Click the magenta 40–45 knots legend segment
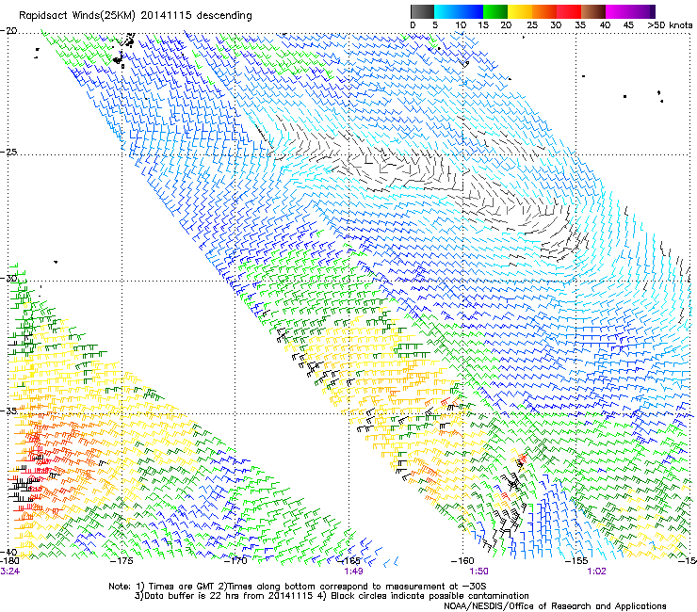 [618, 11]
